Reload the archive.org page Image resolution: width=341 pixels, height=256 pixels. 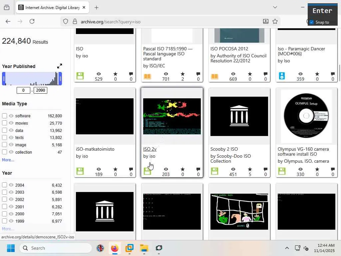tap(32, 21)
